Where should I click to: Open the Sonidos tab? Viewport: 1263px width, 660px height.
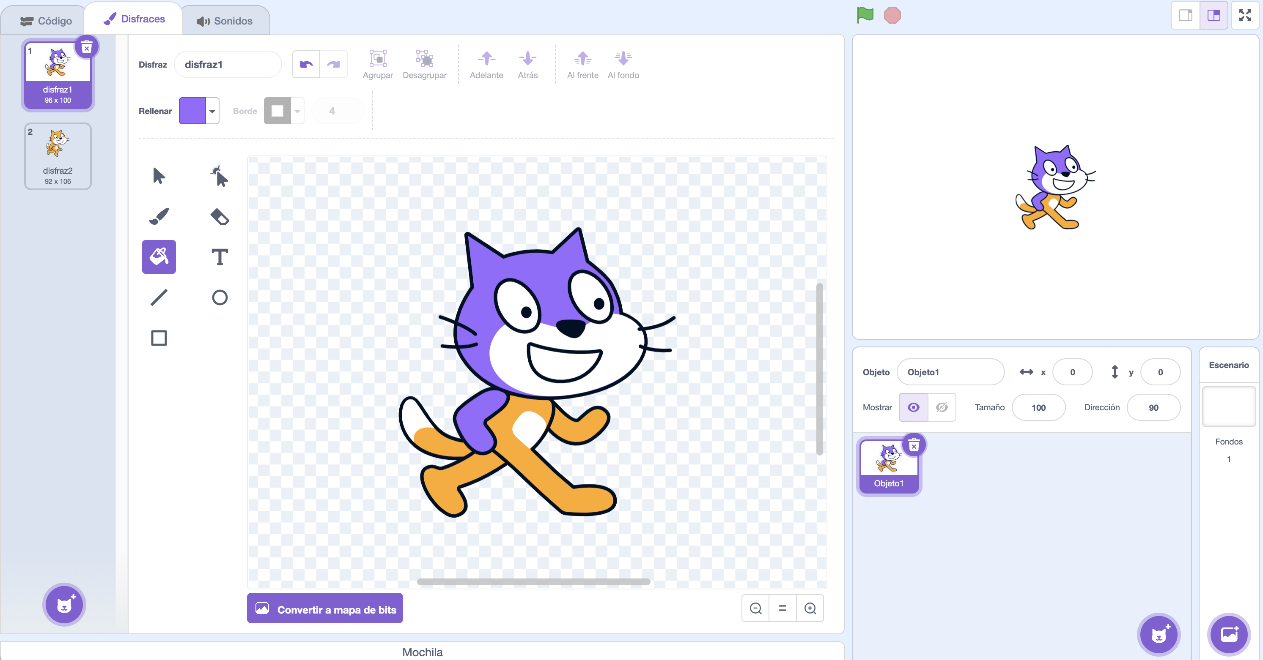coord(225,21)
